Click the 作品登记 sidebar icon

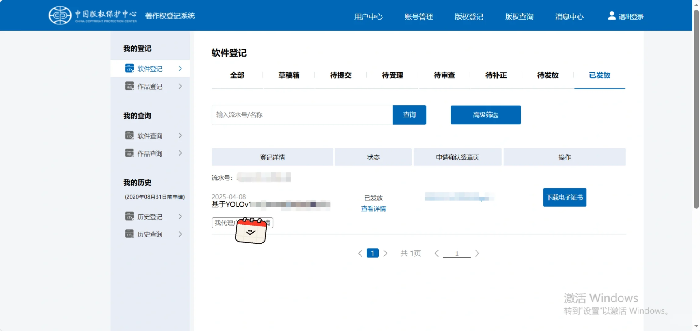130,86
